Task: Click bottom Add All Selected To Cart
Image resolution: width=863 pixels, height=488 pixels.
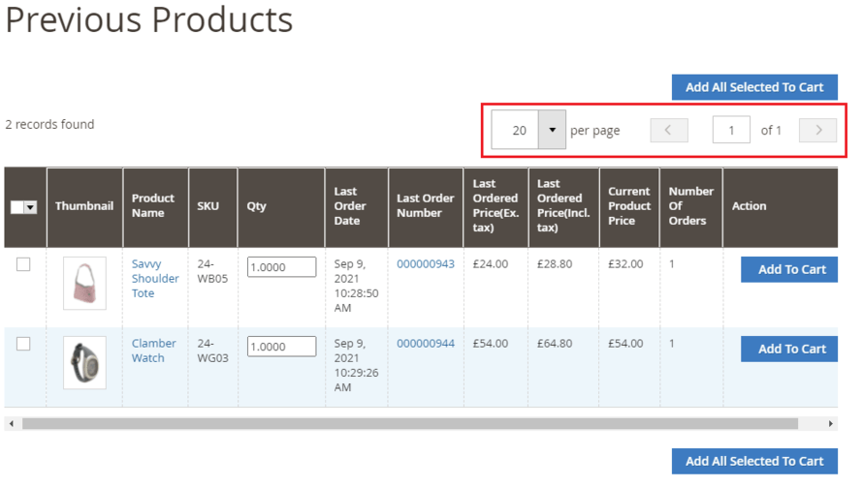Action: click(x=754, y=461)
